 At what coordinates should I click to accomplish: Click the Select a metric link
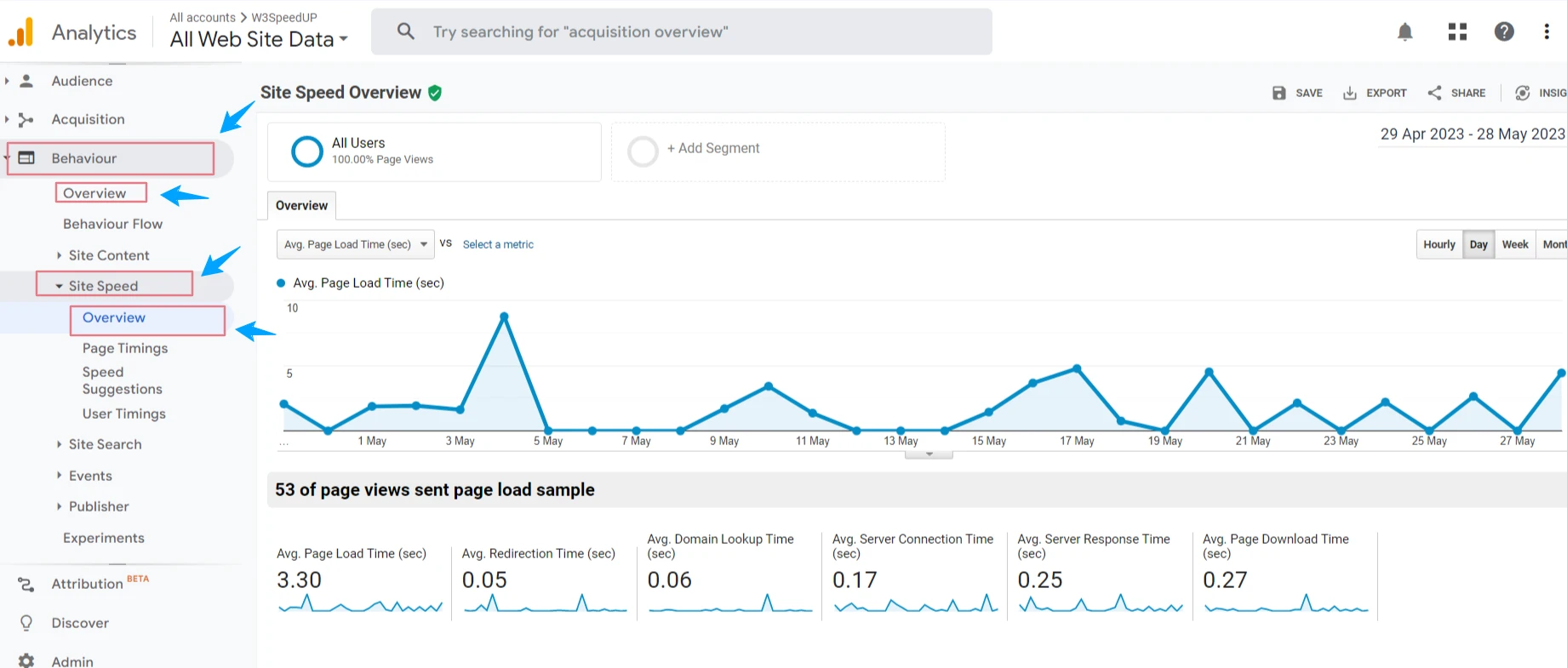[498, 244]
